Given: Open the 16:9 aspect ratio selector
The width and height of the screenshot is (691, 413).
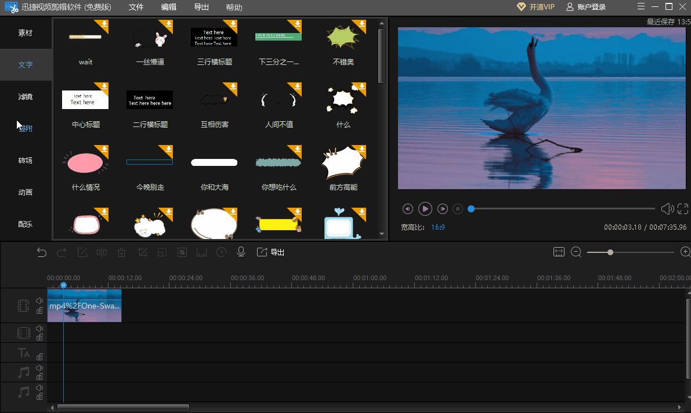Looking at the screenshot, I should (x=437, y=227).
